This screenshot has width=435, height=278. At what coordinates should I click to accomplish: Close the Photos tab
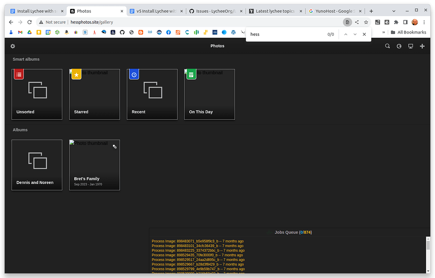pyautogui.click(x=122, y=11)
